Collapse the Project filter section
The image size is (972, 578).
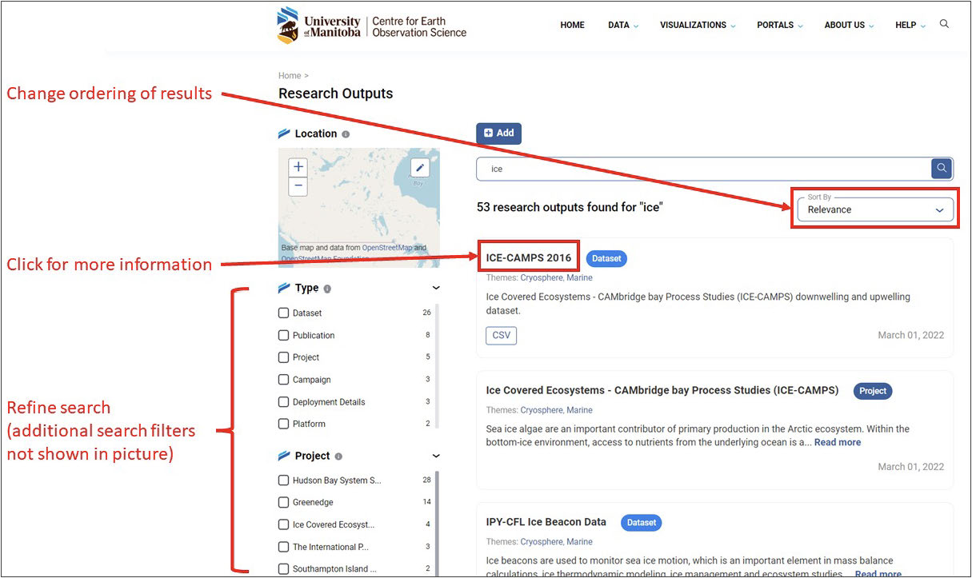point(436,456)
